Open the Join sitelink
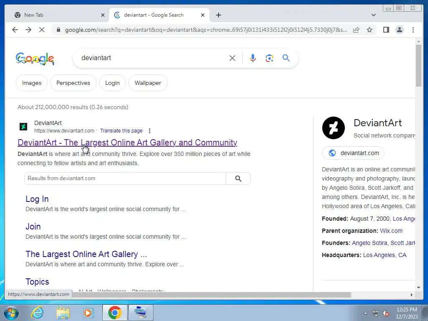 pos(33,227)
